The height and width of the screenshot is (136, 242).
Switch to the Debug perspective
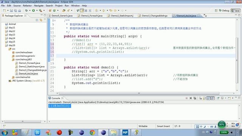pyautogui.click(x=224, y=11)
